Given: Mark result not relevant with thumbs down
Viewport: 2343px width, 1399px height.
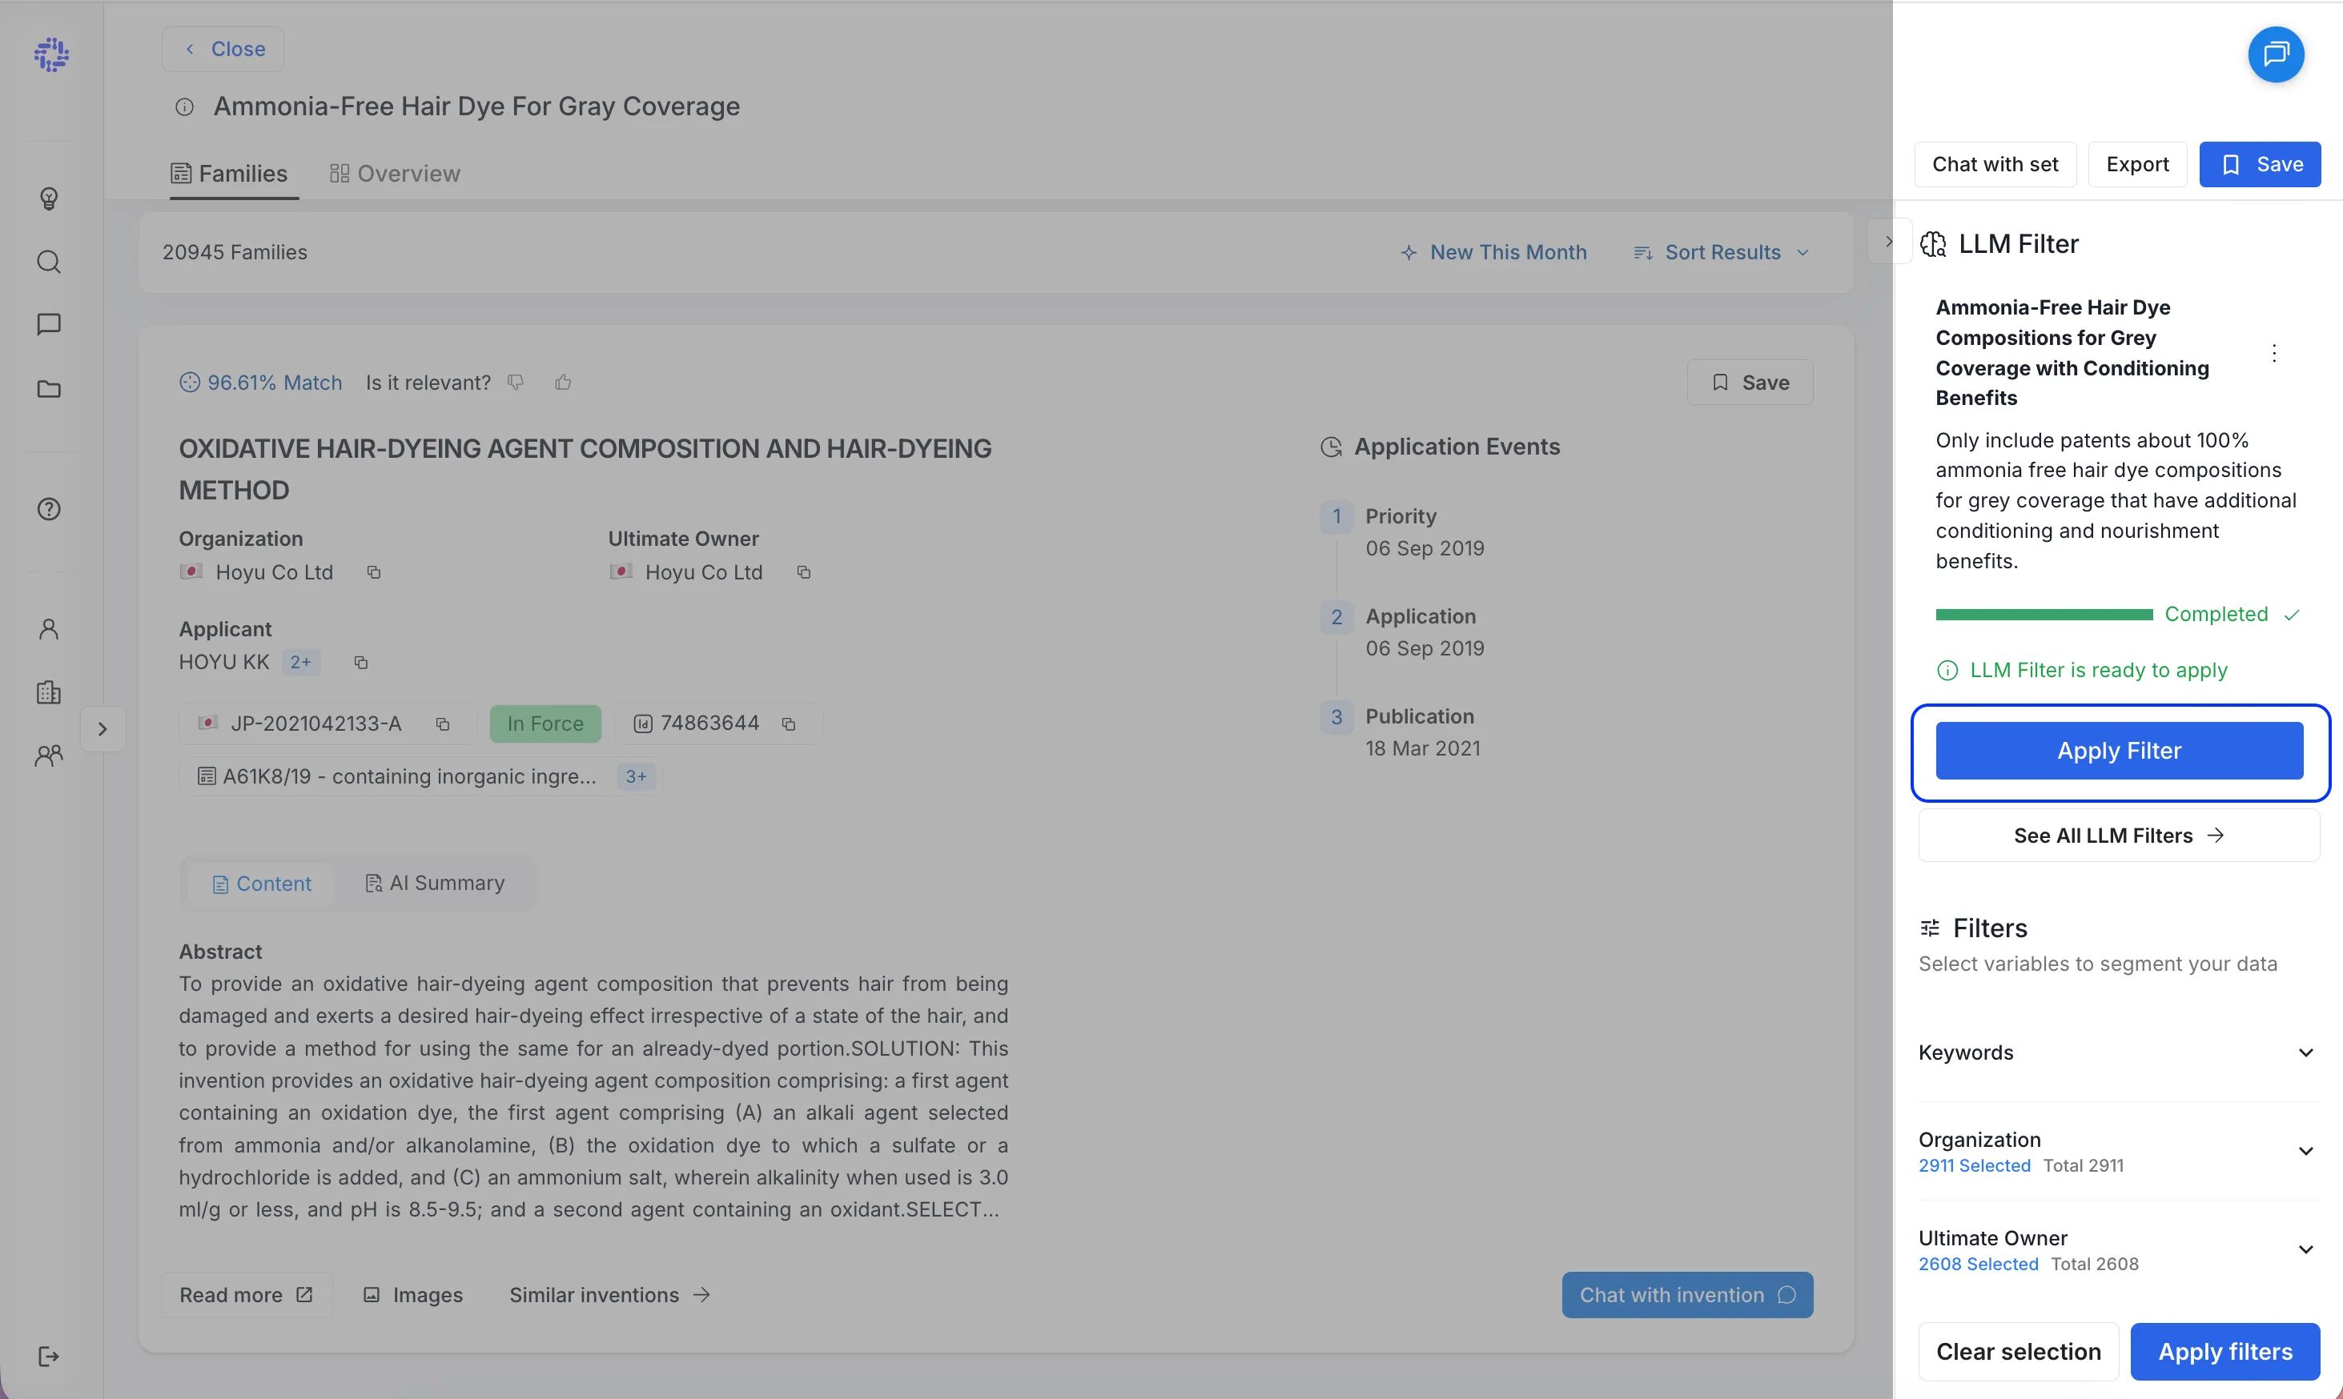Looking at the screenshot, I should (516, 382).
